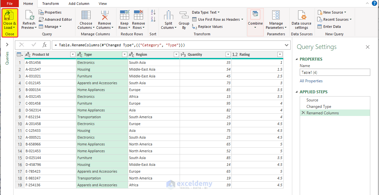The height and width of the screenshot is (195, 379).
Task: Click Enter Data
Action: tap(329, 27)
